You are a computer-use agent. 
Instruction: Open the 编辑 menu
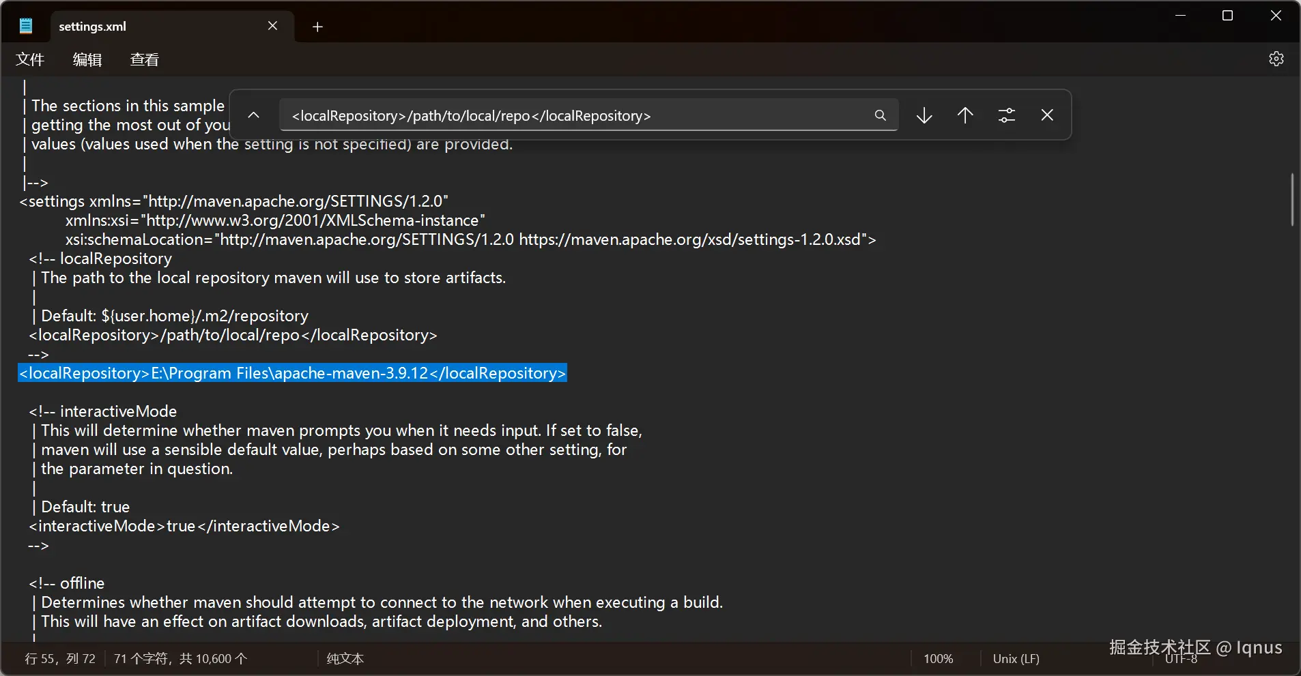tap(87, 59)
